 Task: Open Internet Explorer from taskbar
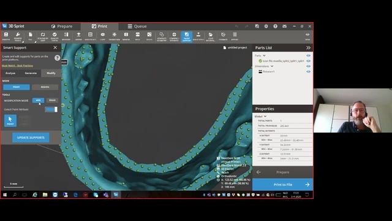[x=35, y=195]
